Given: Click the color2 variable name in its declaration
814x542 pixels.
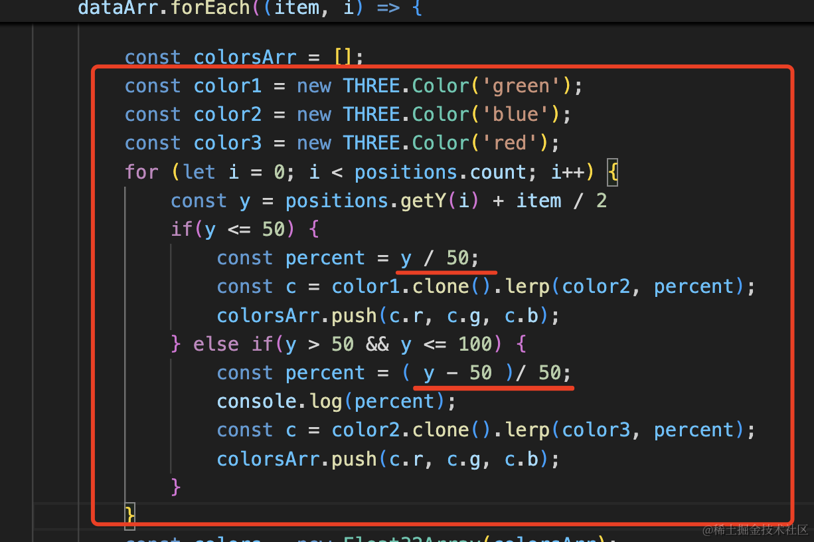Looking at the screenshot, I should coord(228,115).
